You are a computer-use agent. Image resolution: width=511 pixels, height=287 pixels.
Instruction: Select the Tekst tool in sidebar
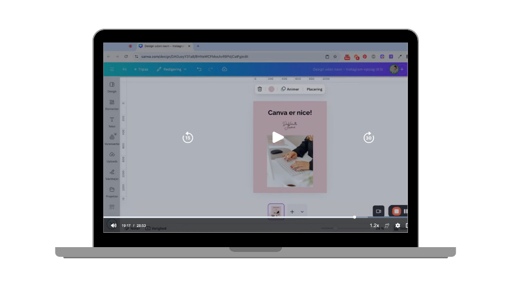[112, 122]
